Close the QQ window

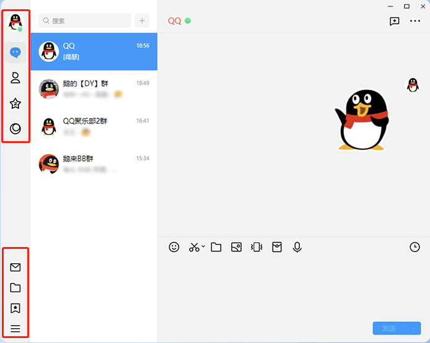tap(423, 6)
